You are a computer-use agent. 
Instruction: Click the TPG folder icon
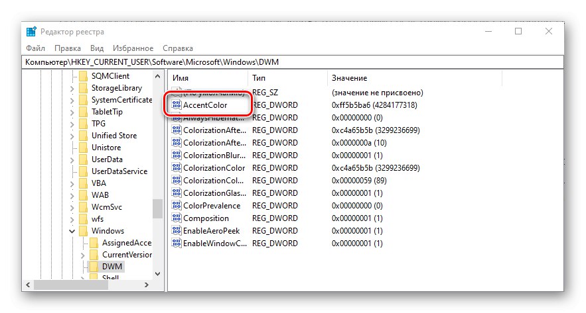[x=84, y=124]
